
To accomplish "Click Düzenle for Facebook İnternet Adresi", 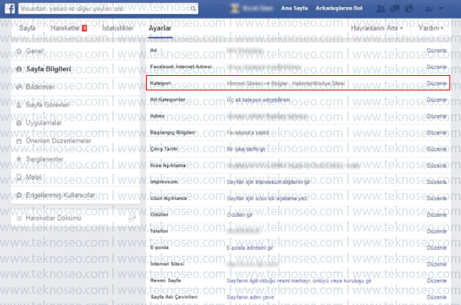I will click(x=436, y=67).
